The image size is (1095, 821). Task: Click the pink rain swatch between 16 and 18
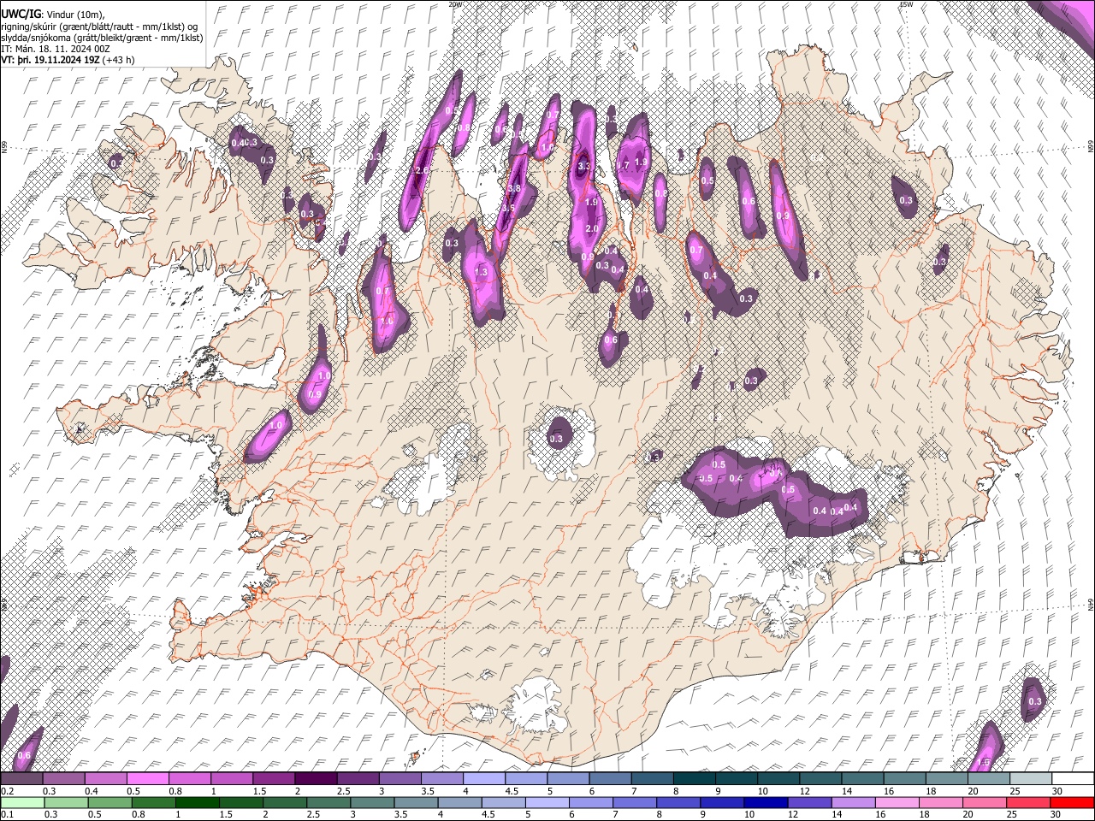click(x=897, y=802)
